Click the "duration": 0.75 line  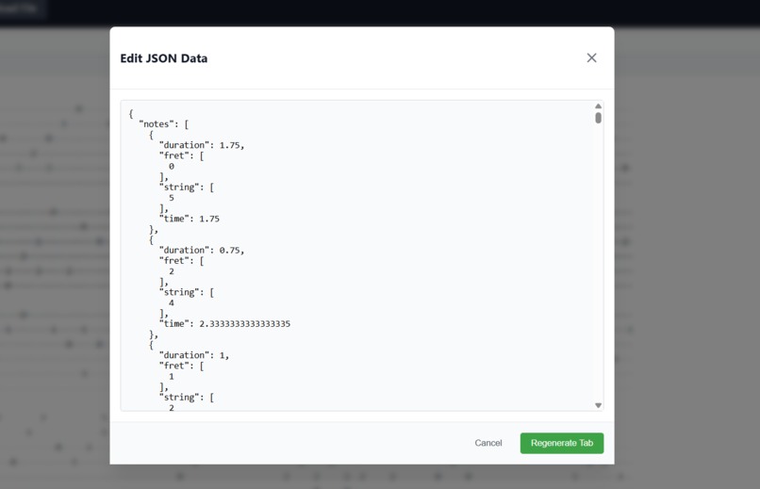202,251
